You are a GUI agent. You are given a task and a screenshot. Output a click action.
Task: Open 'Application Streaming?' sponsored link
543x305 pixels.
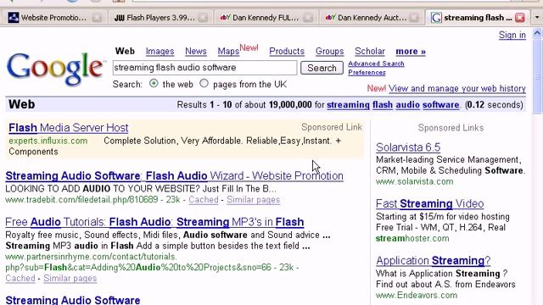[x=434, y=260]
